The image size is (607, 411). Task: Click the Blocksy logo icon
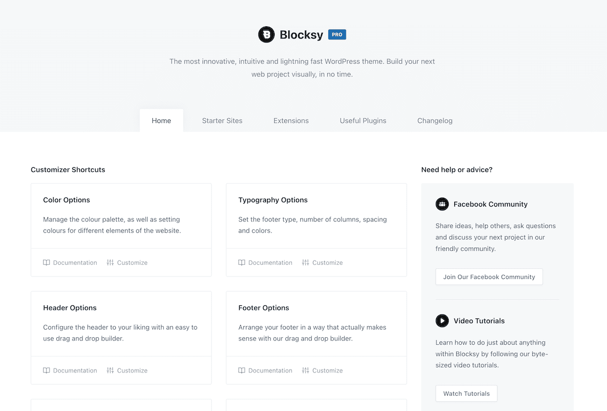click(266, 34)
